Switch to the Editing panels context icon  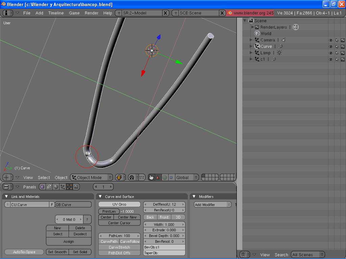[70, 187]
